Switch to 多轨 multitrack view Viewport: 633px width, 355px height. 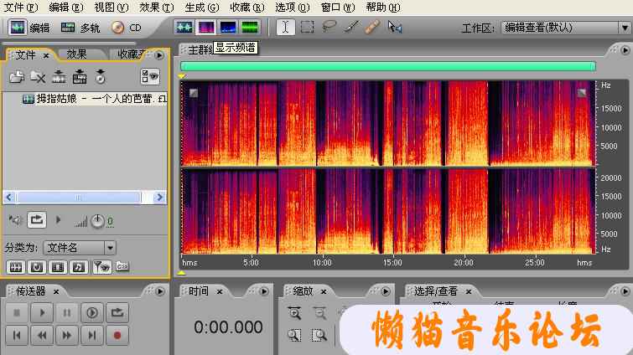80,28
